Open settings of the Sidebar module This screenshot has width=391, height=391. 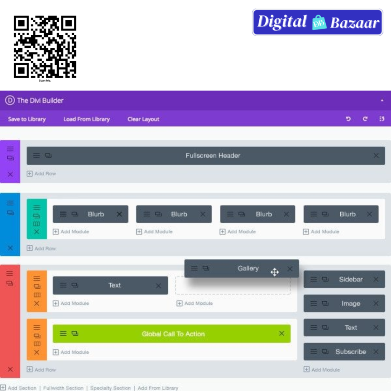[x=313, y=279]
